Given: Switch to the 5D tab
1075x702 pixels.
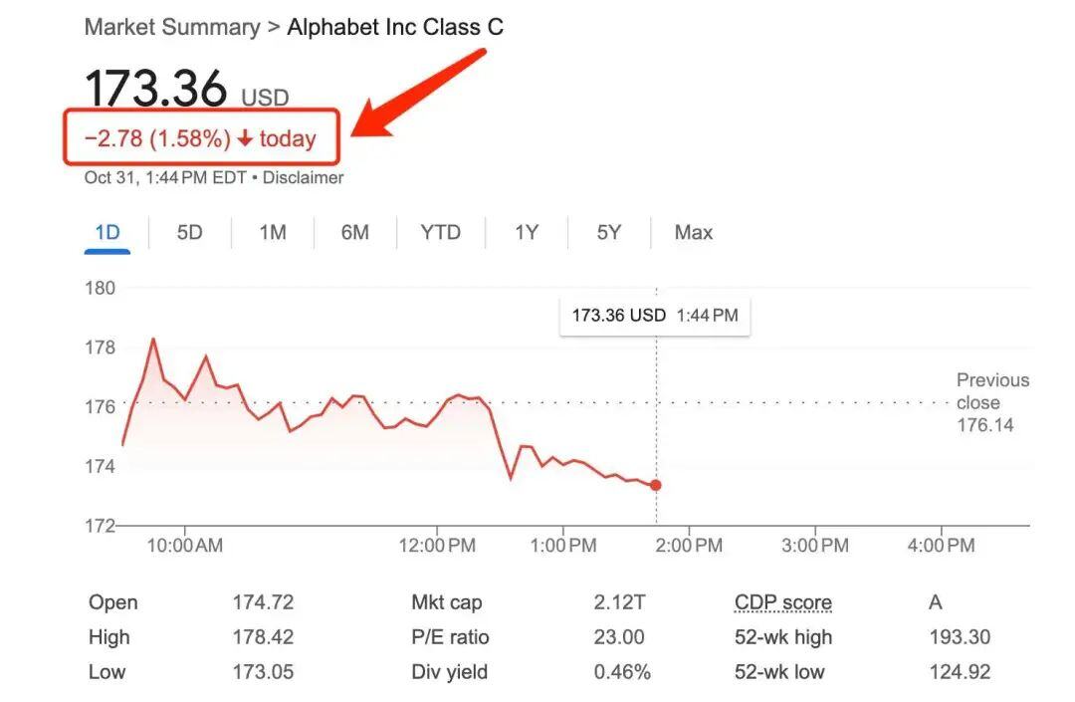Looking at the screenshot, I should pos(190,233).
